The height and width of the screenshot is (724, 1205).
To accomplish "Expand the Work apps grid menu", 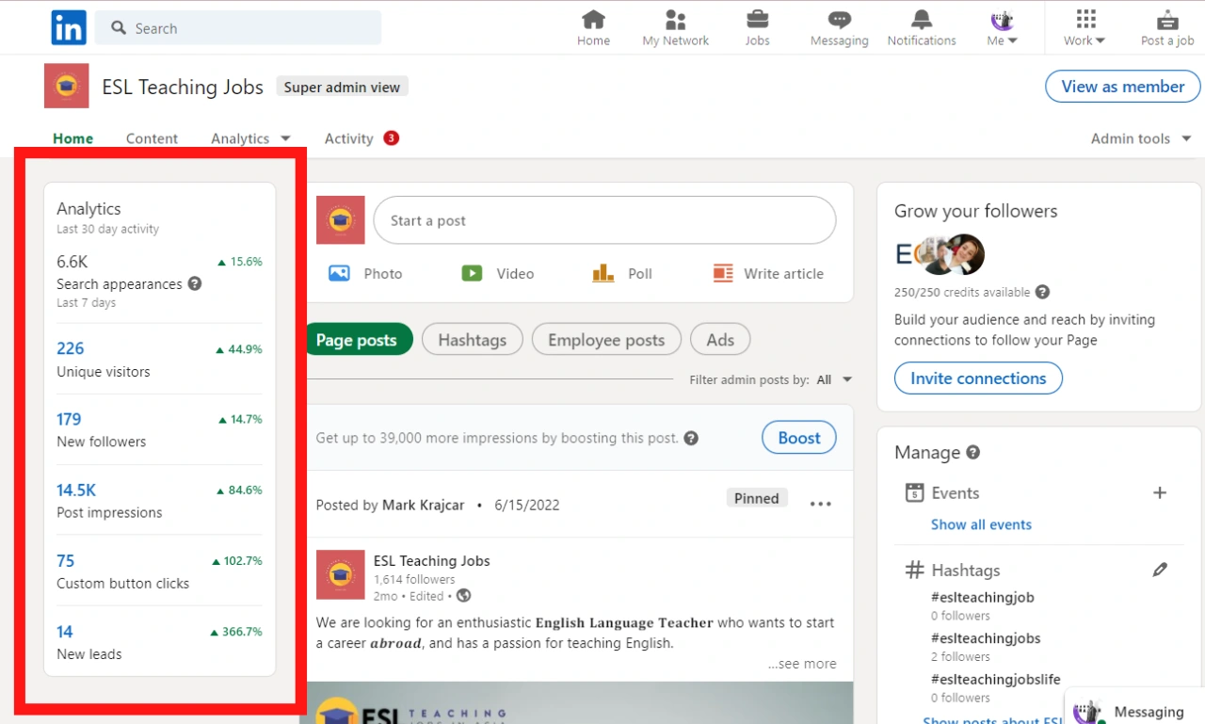I will point(1085,27).
